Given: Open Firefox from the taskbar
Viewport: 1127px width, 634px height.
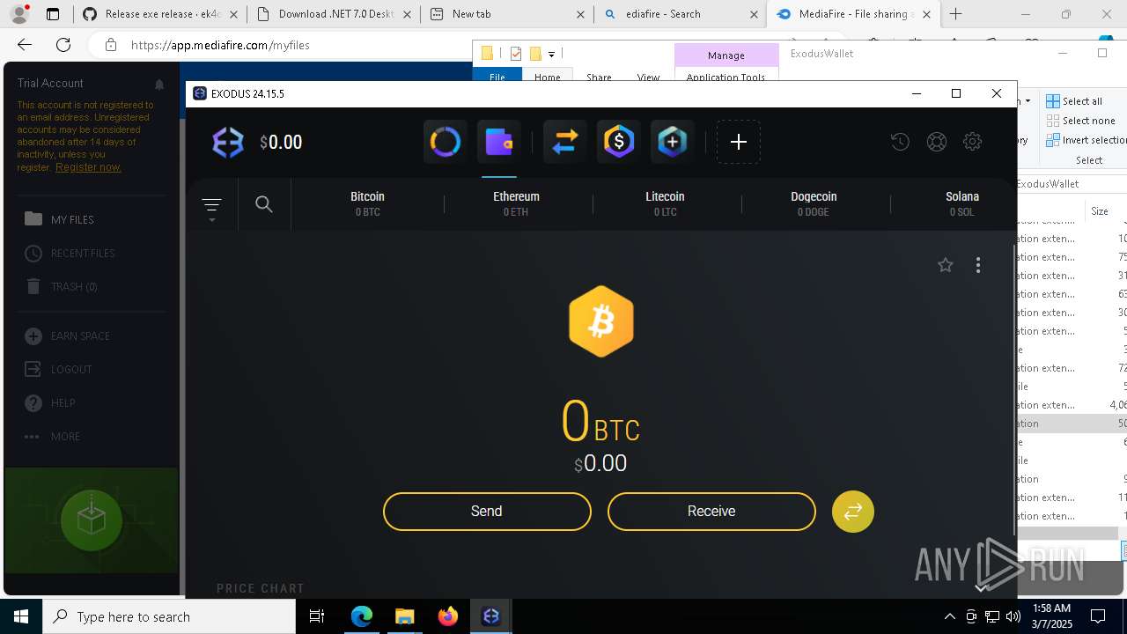Looking at the screenshot, I should (448, 616).
